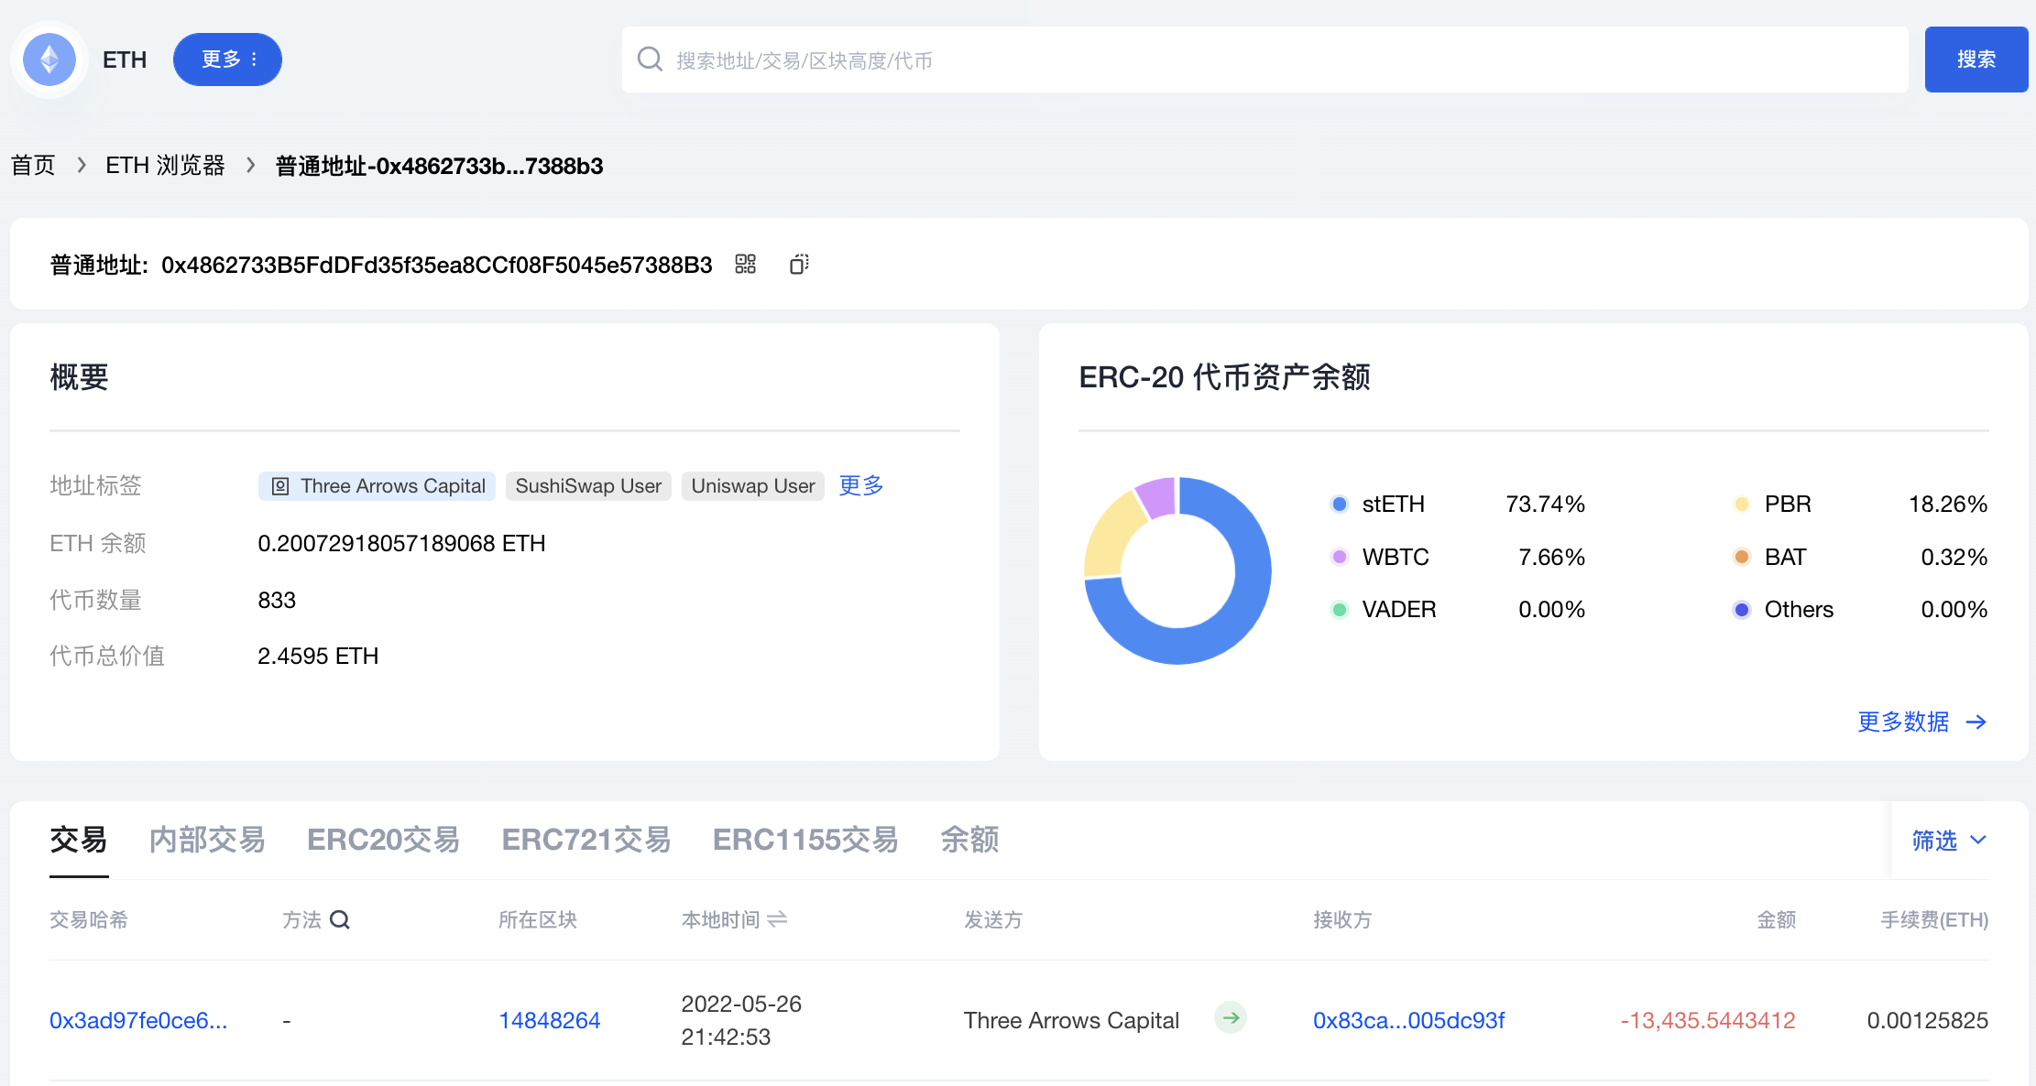Show the address QR code icon
2036x1086 pixels.
[746, 265]
